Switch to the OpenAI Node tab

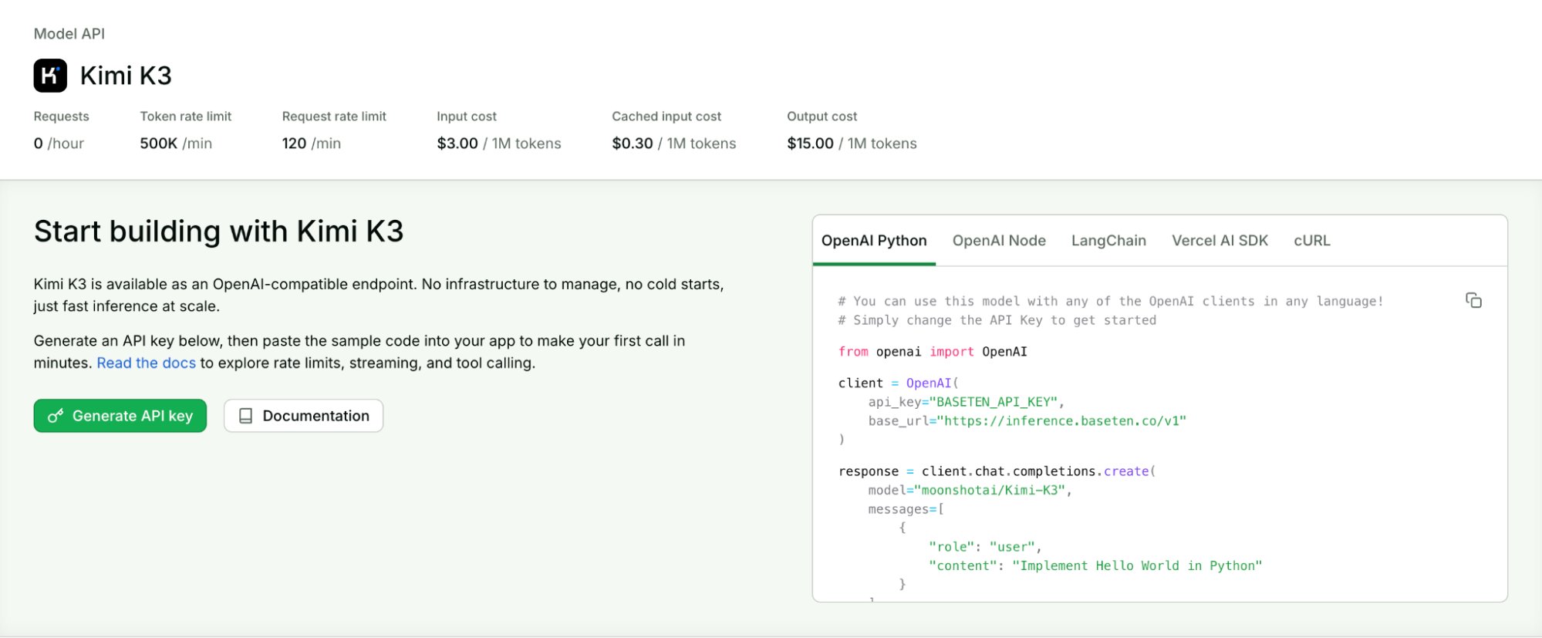[x=999, y=241]
